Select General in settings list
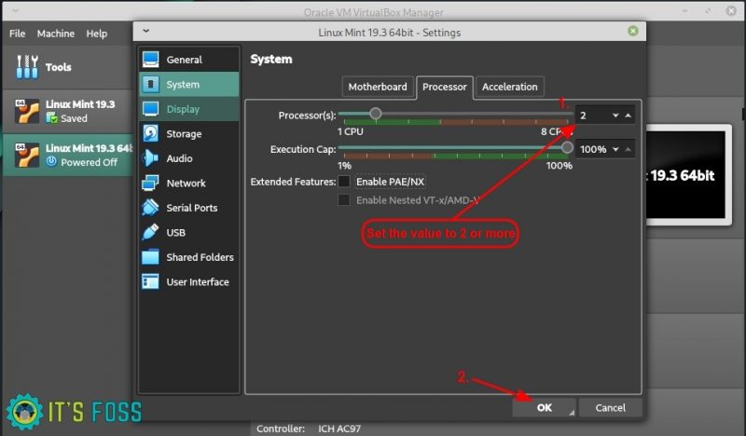 point(184,60)
